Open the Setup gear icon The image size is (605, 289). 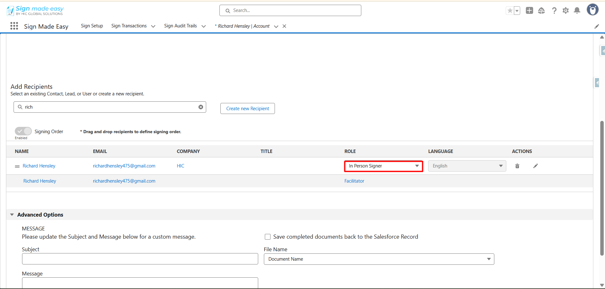pyautogui.click(x=566, y=11)
